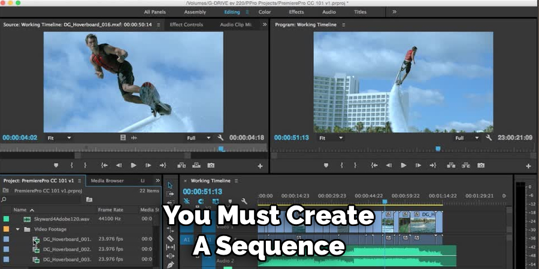Switch to Effects workspace
539x269 pixels.
[296, 12]
